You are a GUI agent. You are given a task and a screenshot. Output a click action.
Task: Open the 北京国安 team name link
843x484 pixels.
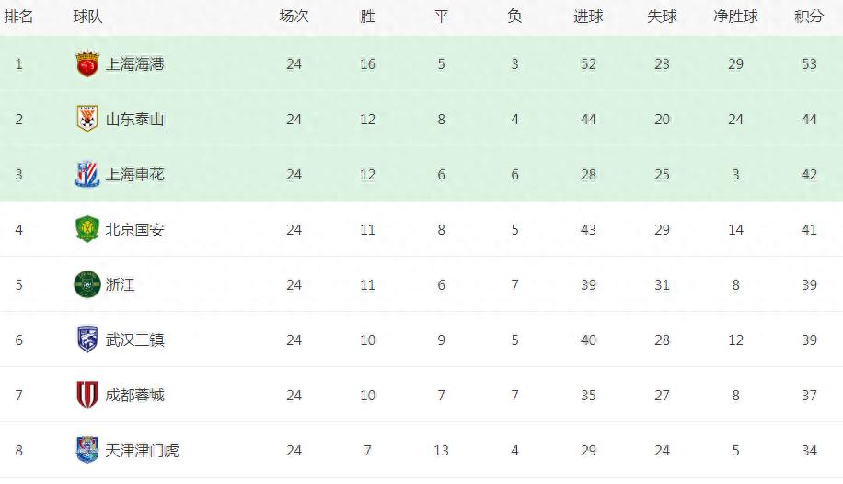pos(135,230)
